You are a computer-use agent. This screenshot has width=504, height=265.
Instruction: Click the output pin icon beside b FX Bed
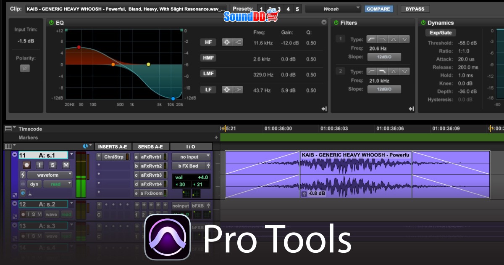(208, 166)
